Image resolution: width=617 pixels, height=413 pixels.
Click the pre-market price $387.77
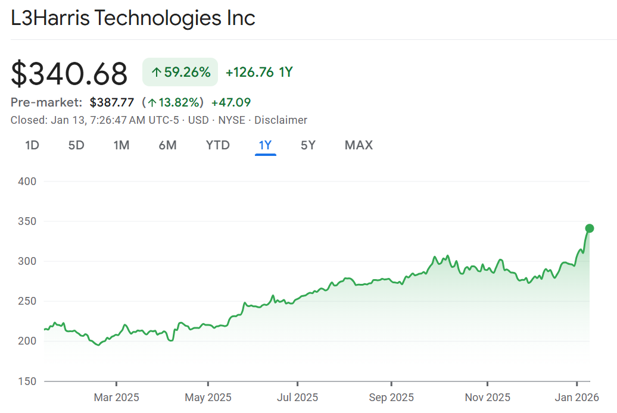[x=112, y=102]
